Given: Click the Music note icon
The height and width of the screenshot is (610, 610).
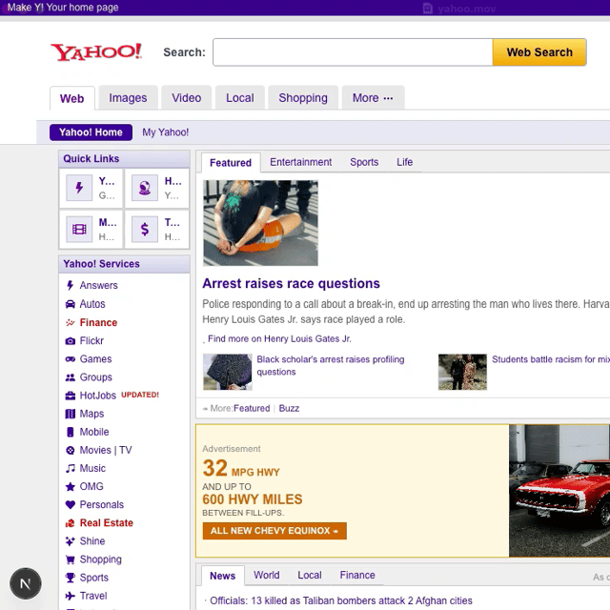Looking at the screenshot, I should coord(70,468).
